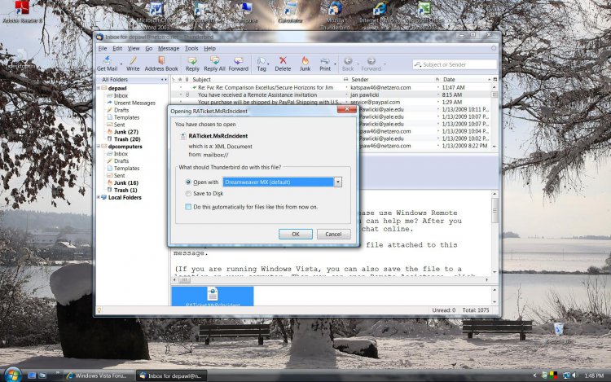611x382 pixels.
Task: Open the File menu
Action: (x=103, y=48)
